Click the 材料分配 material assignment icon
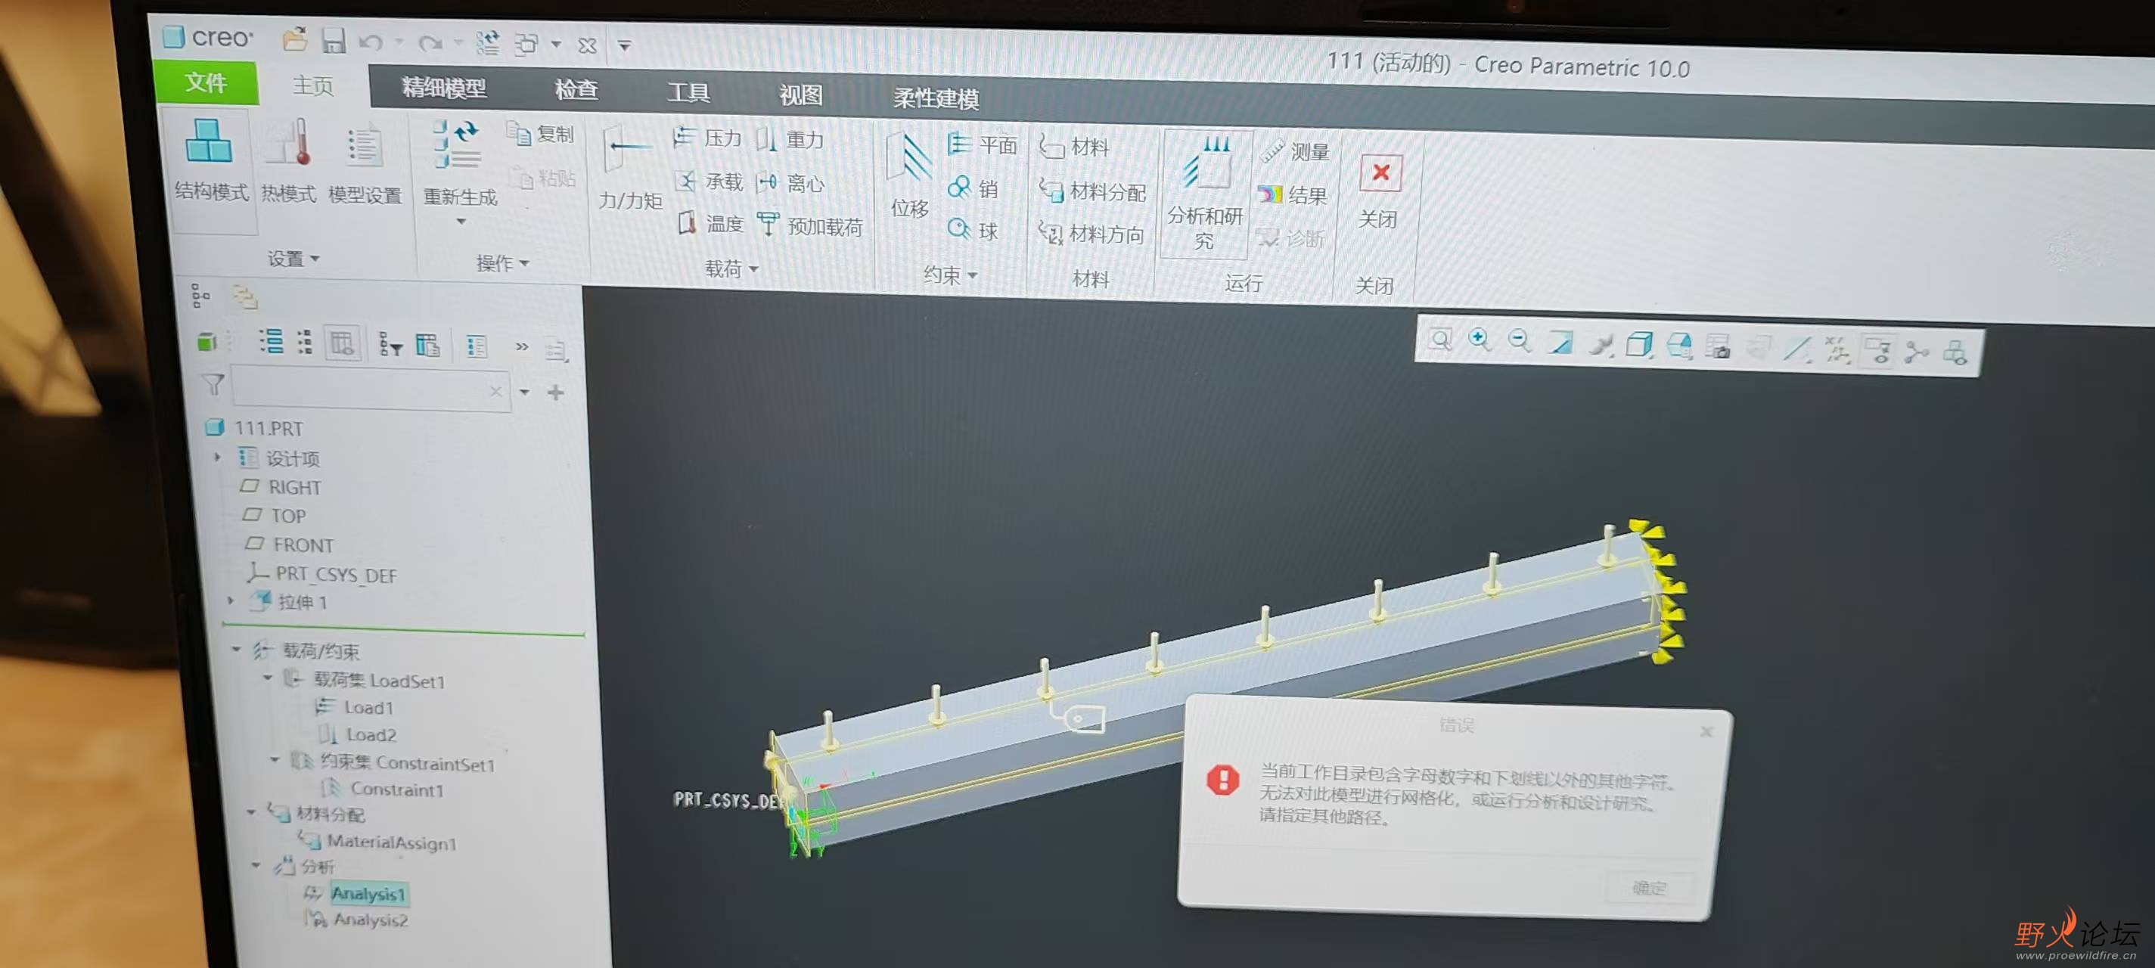This screenshot has height=968, width=2155. 1051,191
